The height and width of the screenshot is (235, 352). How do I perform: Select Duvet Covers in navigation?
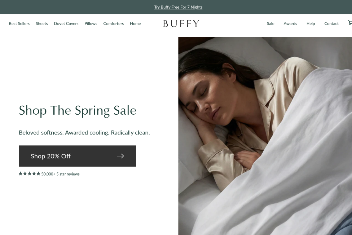[66, 24]
